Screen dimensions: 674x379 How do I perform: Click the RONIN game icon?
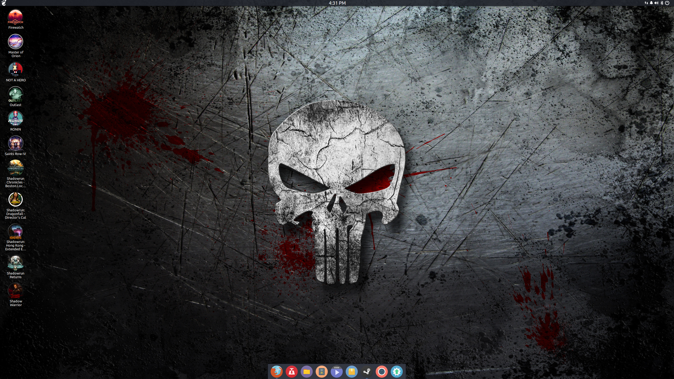point(16,121)
